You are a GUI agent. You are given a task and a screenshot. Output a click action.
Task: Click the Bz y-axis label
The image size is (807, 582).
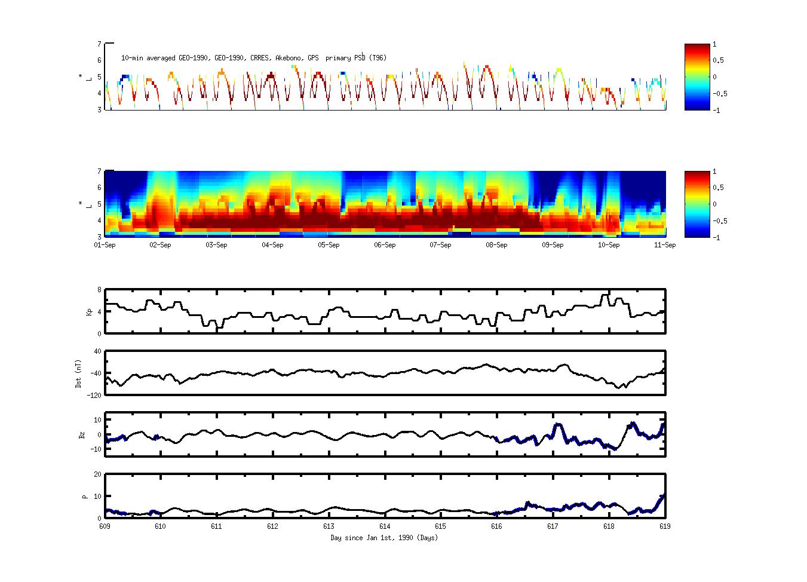81,434
